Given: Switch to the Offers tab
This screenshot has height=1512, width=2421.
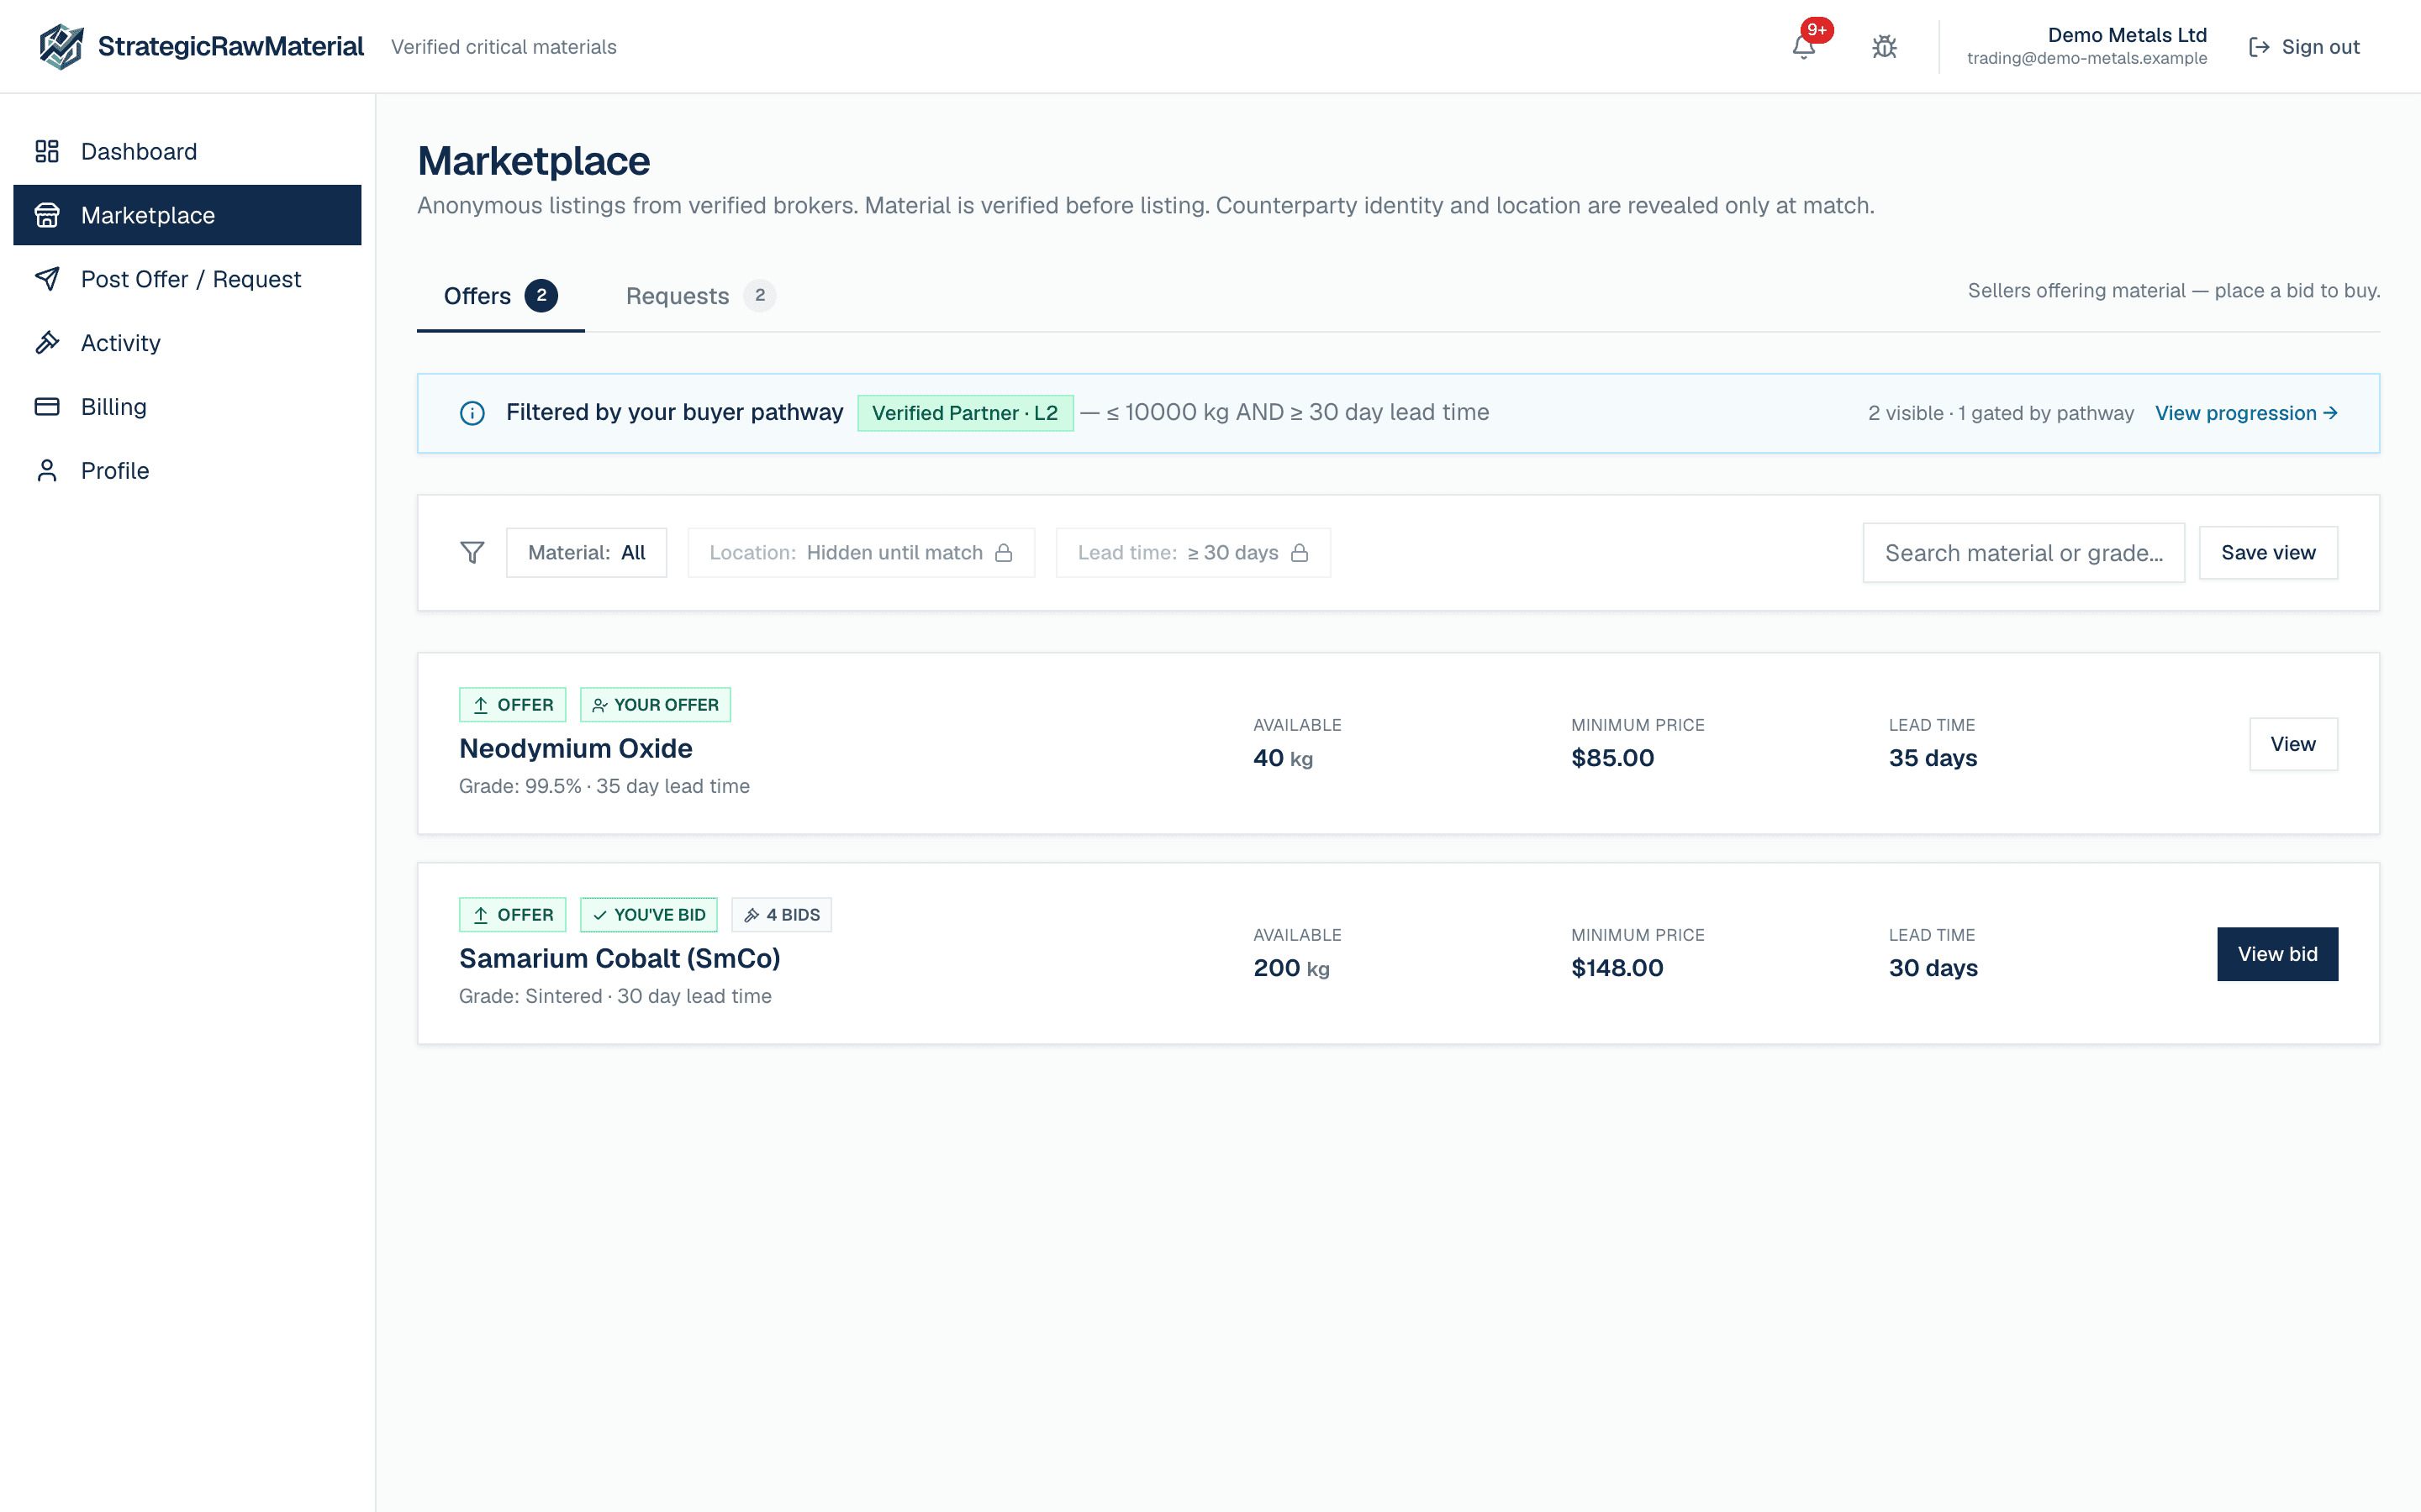Looking at the screenshot, I should click(x=500, y=296).
